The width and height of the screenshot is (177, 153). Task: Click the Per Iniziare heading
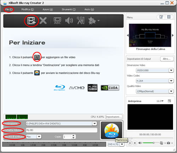tap(27, 43)
